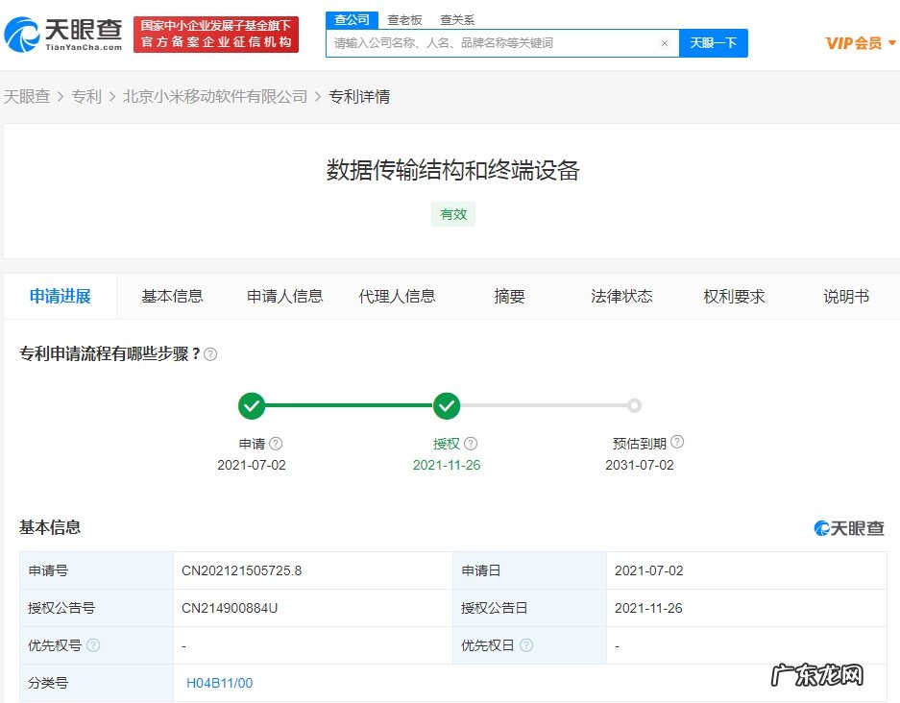Clear search box using the × icon
The width and height of the screenshot is (900, 703).
coord(665,43)
